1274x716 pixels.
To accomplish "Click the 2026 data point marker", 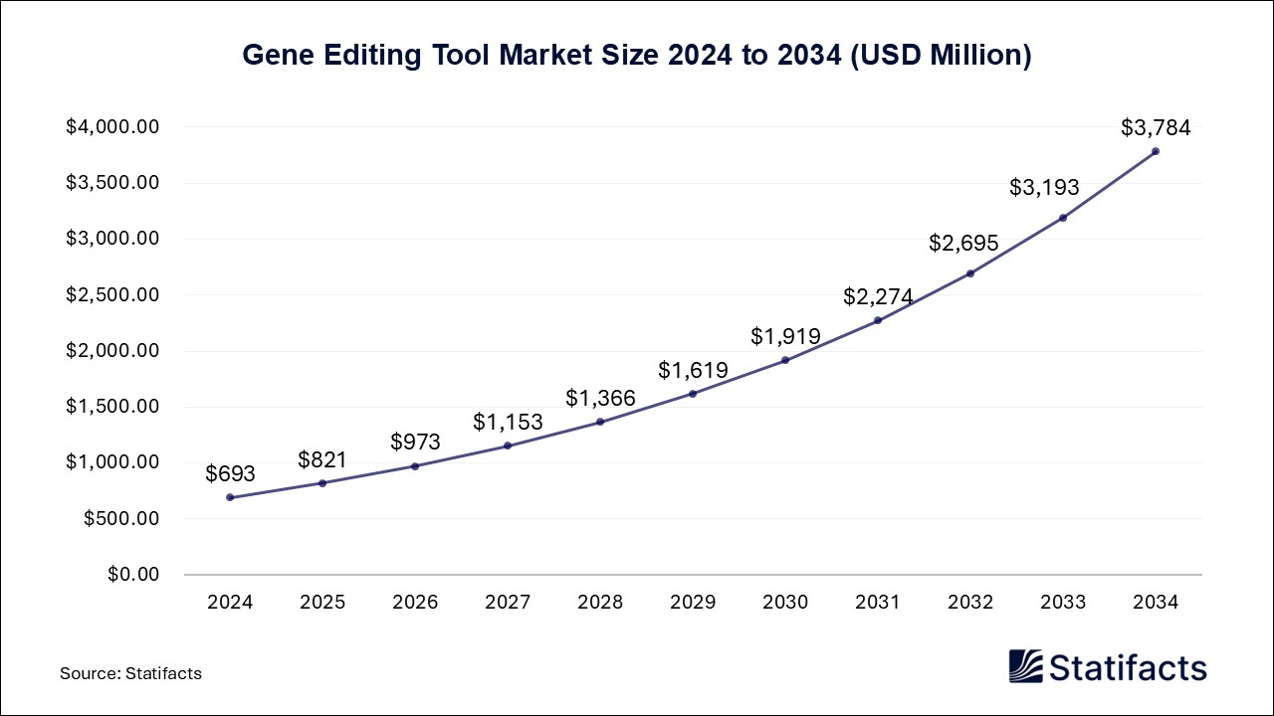I will click(415, 465).
